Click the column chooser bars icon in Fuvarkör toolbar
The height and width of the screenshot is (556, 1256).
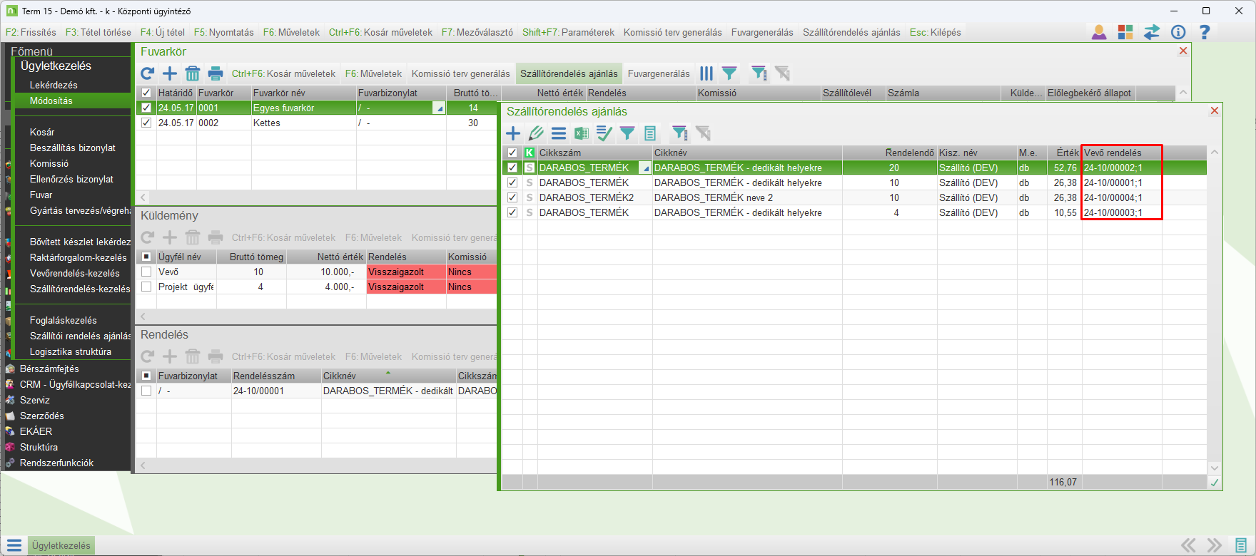(x=706, y=73)
